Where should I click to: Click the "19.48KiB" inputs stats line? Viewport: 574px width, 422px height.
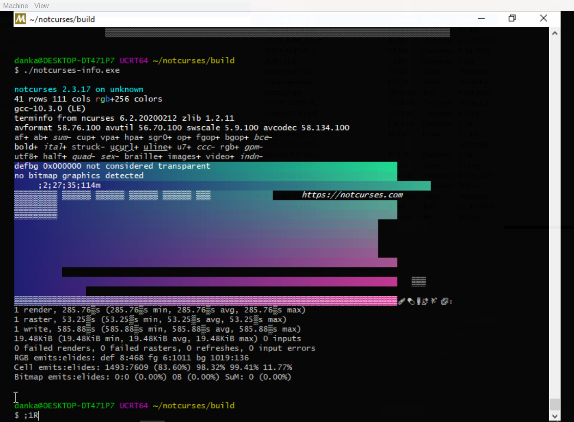(158, 339)
